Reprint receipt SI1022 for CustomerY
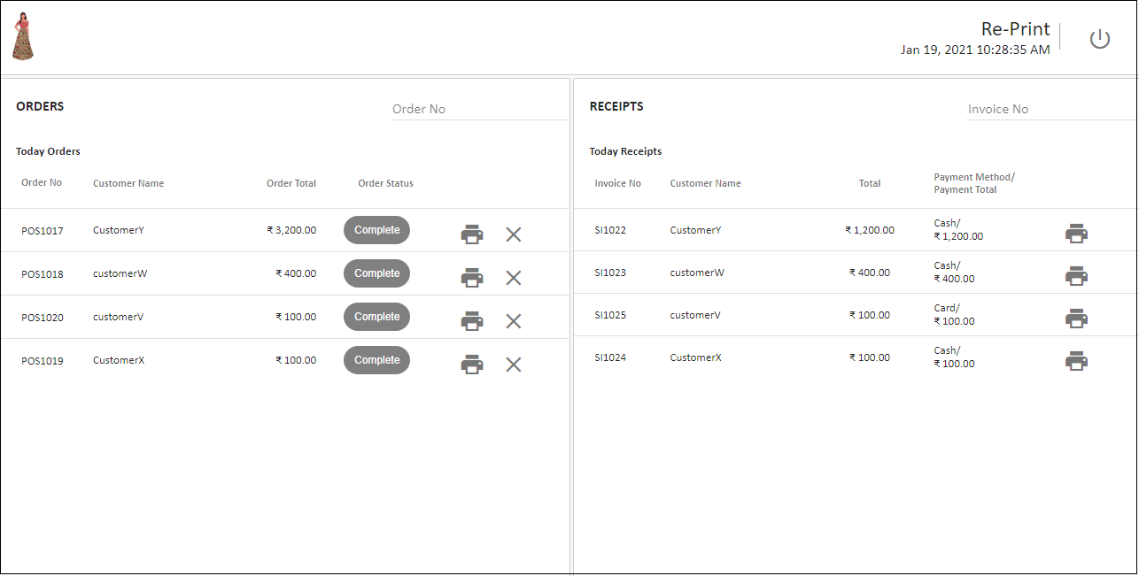Image resolution: width=1139 pixels, height=576 pixels. 1076,234
